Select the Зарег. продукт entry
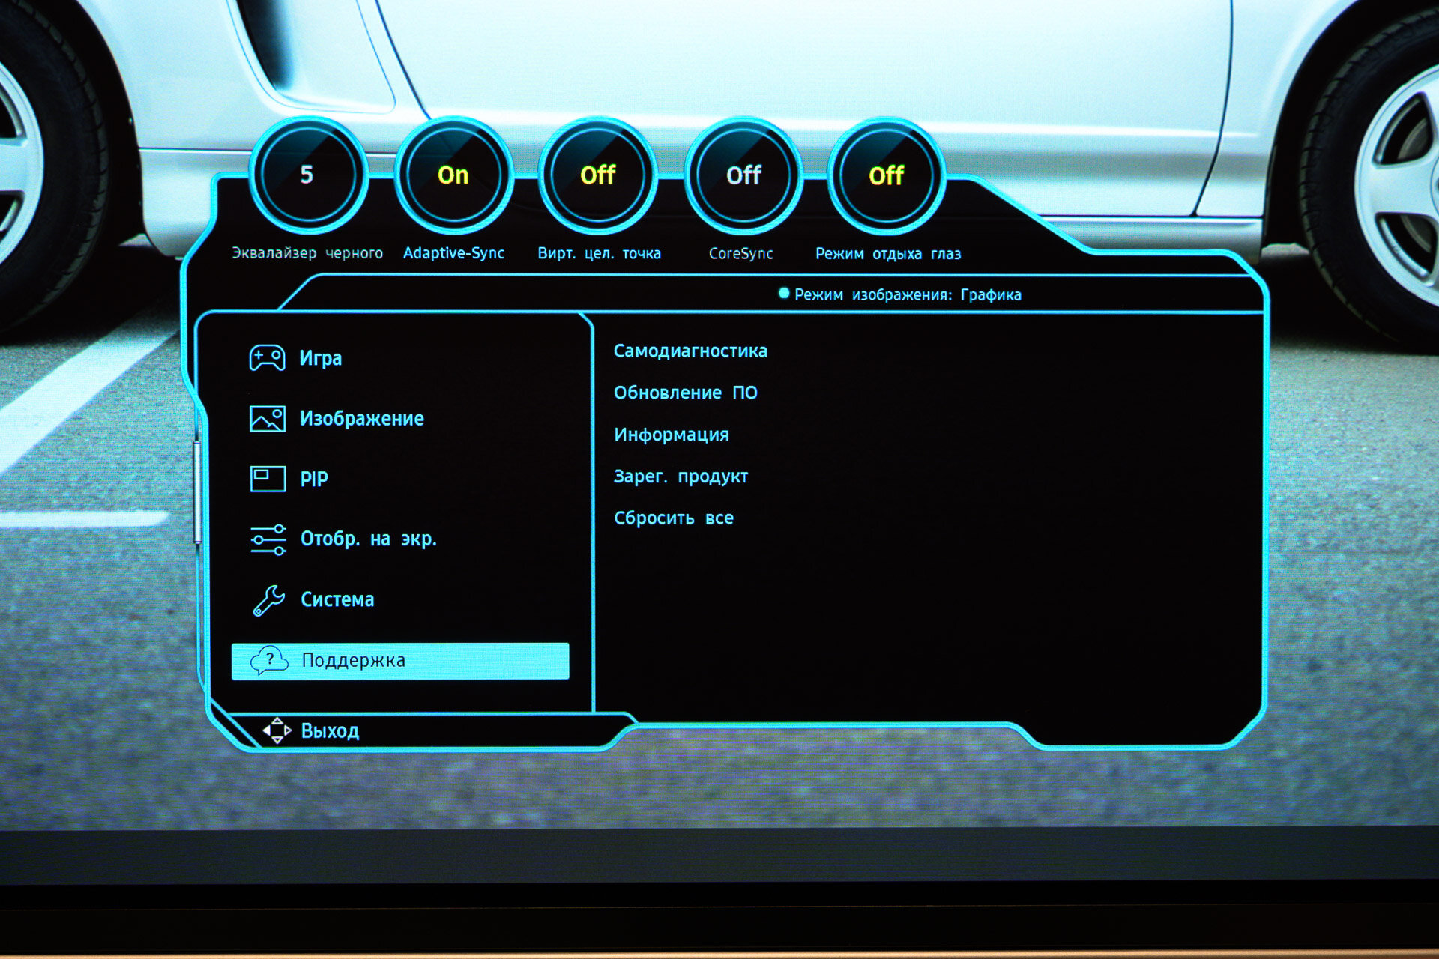1439x959 pixels. tap(681, 477)
